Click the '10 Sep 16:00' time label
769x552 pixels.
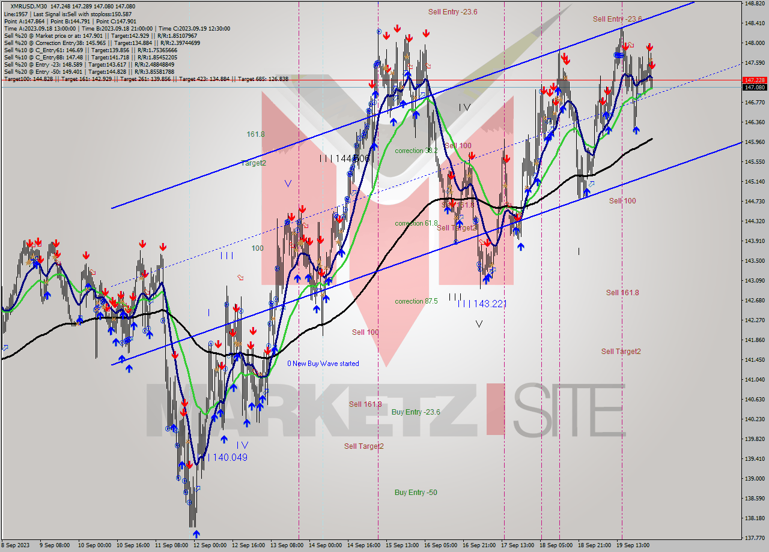click(133, 545)
